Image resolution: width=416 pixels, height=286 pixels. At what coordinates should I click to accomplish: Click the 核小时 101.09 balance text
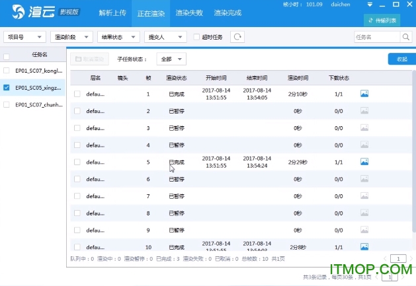coord(303,5)
